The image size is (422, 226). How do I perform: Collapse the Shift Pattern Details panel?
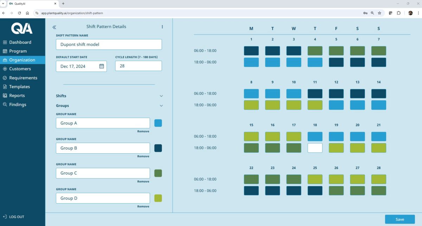tap(54, 27)
